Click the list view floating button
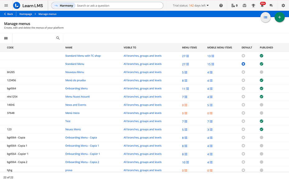Screen dimensions: 289x181 (x=265, y=17)
